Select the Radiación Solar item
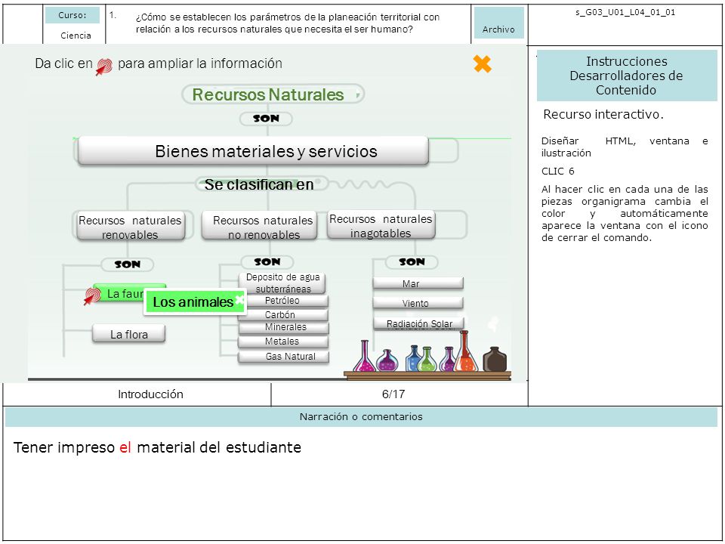This screenshot has height=544, width=725. coord(419,324)
